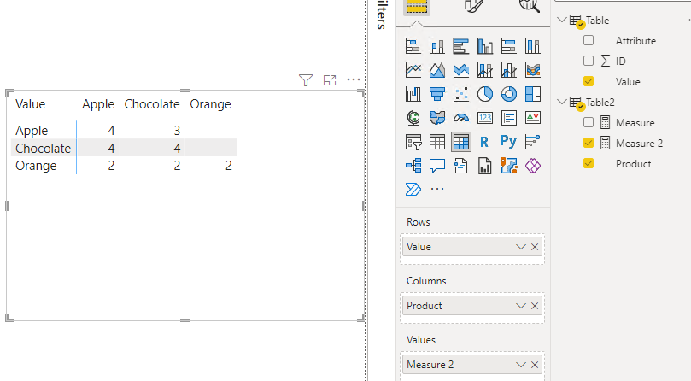Pick the Ribbon chart visual
Screen dimensions: 691x381
532,70
